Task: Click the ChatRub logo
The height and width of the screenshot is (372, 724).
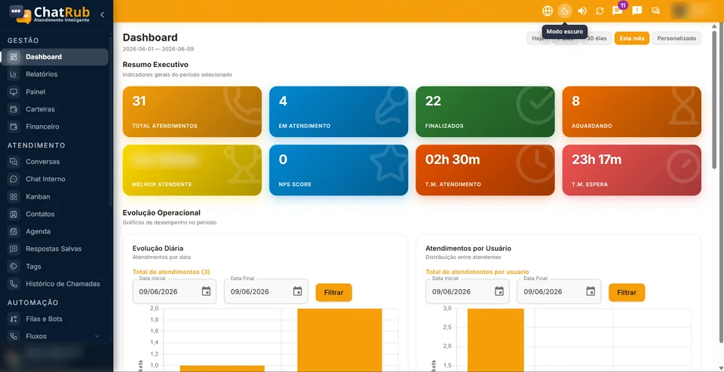Action: click(x=50, y=15)
